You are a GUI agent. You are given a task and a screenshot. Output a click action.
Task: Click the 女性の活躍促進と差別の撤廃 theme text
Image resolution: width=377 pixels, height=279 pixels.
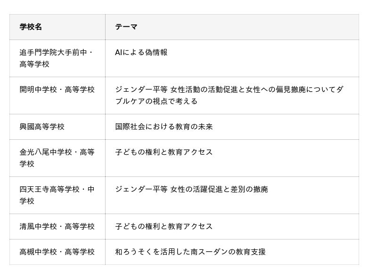coord(219,189)
